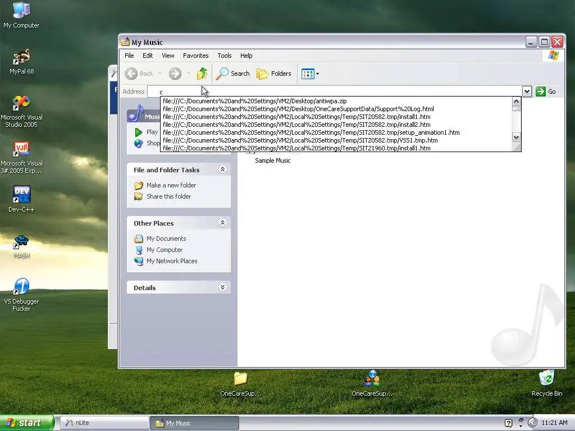Select the VSS1.tmp.htm suggestion
The image size is (575, 431).
point(336,140)
